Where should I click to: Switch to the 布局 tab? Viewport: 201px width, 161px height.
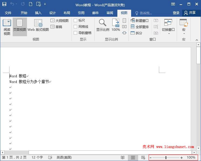[67, 13]
